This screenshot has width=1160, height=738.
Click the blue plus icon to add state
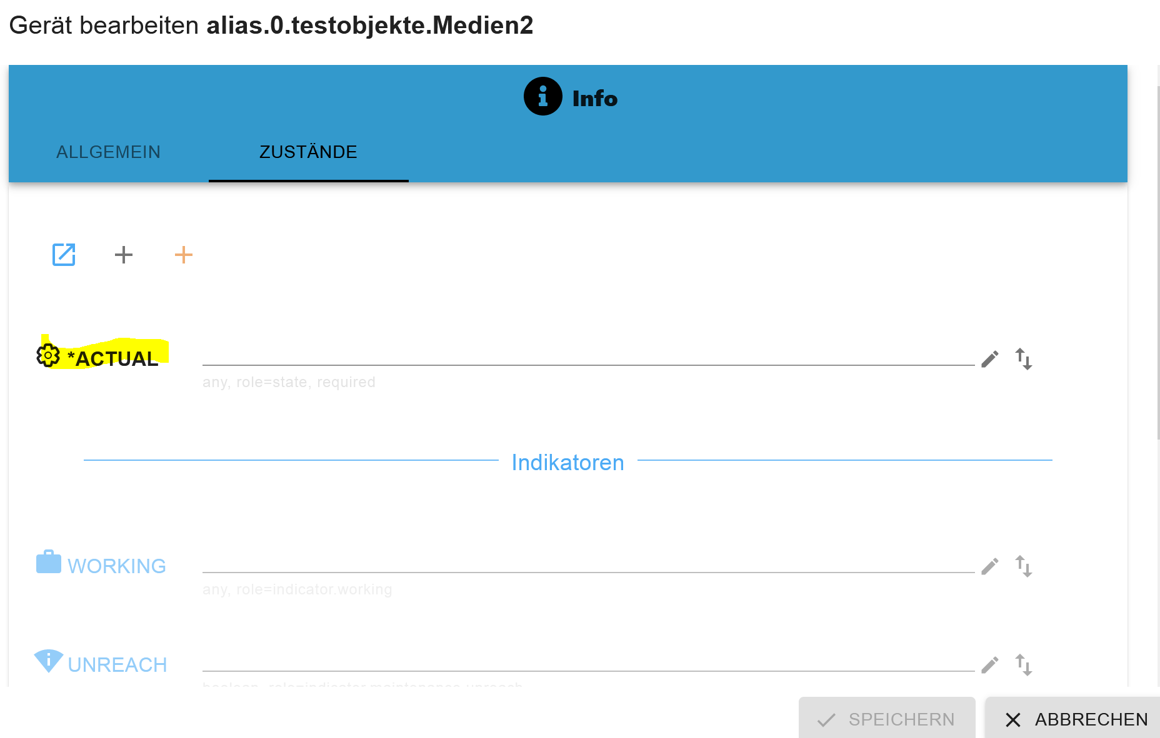(123, 255)
